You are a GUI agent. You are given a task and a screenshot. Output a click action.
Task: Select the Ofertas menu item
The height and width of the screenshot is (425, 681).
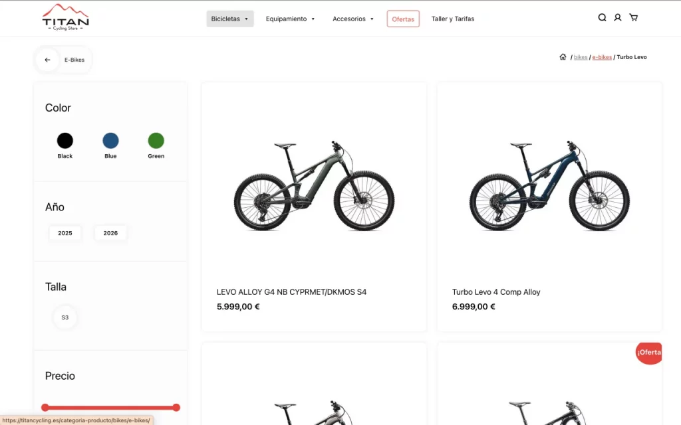coord(403,19)
